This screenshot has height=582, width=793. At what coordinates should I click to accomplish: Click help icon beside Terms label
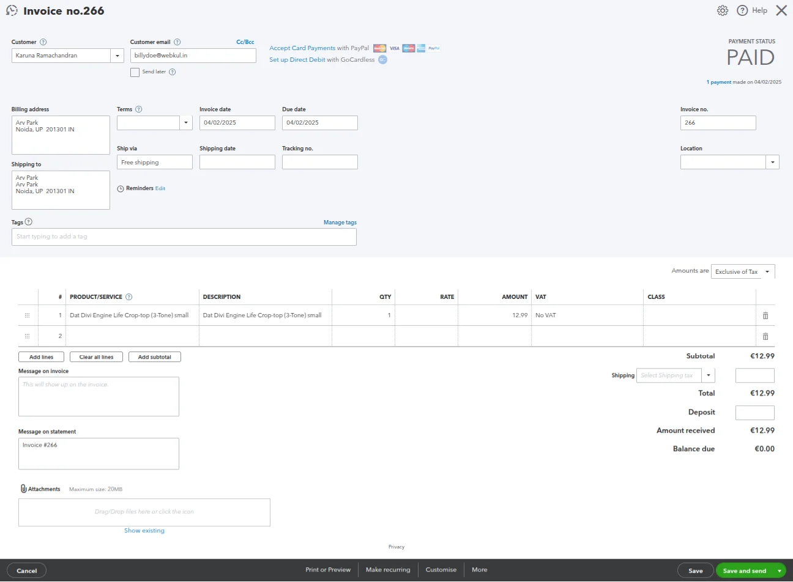click(x=139, y=109)
